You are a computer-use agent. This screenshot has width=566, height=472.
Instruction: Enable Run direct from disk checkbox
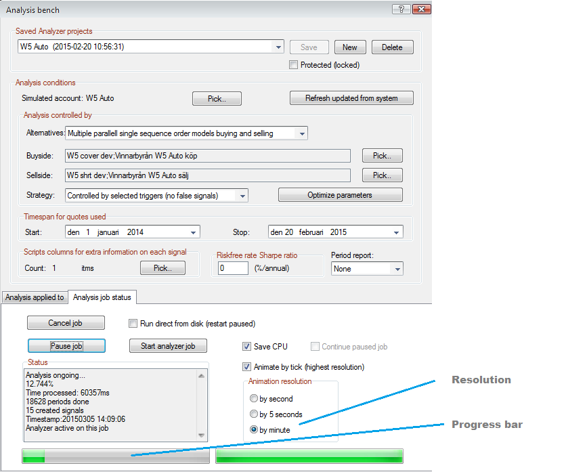click(133, 323)
